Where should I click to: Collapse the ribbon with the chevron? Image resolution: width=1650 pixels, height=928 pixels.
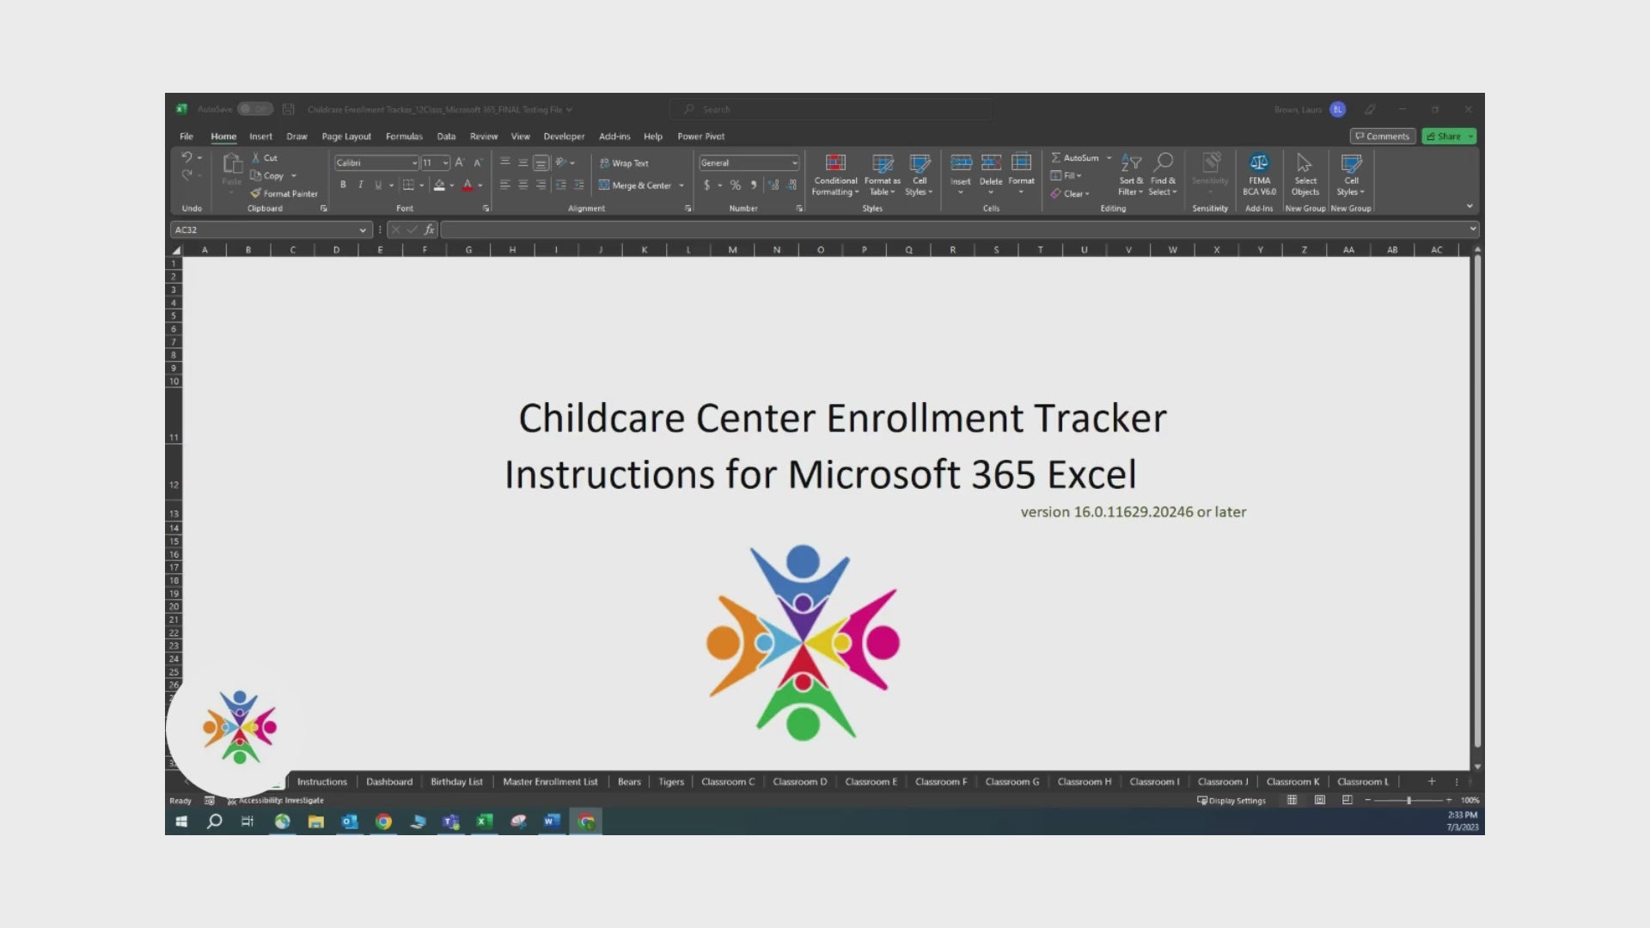pos(1470,206)
